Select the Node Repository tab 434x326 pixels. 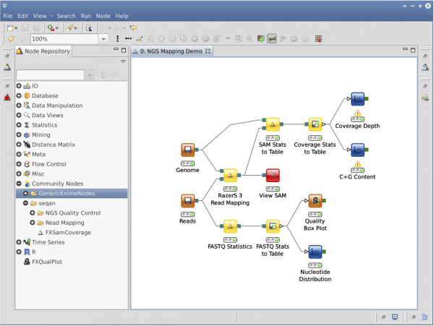tap(43, 51)
